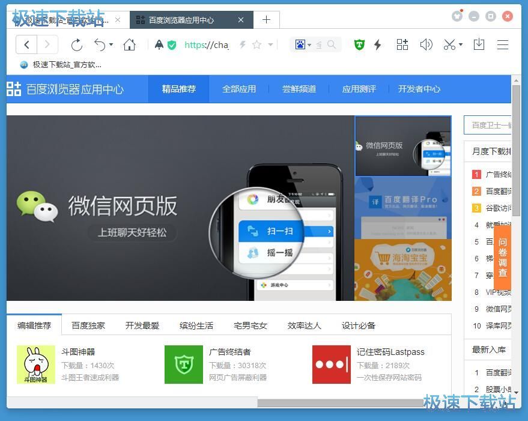Viewport: 528px width, 421px height.
Task: Click the 斗图神器 app icon
Action: click(x=35, y=365)
